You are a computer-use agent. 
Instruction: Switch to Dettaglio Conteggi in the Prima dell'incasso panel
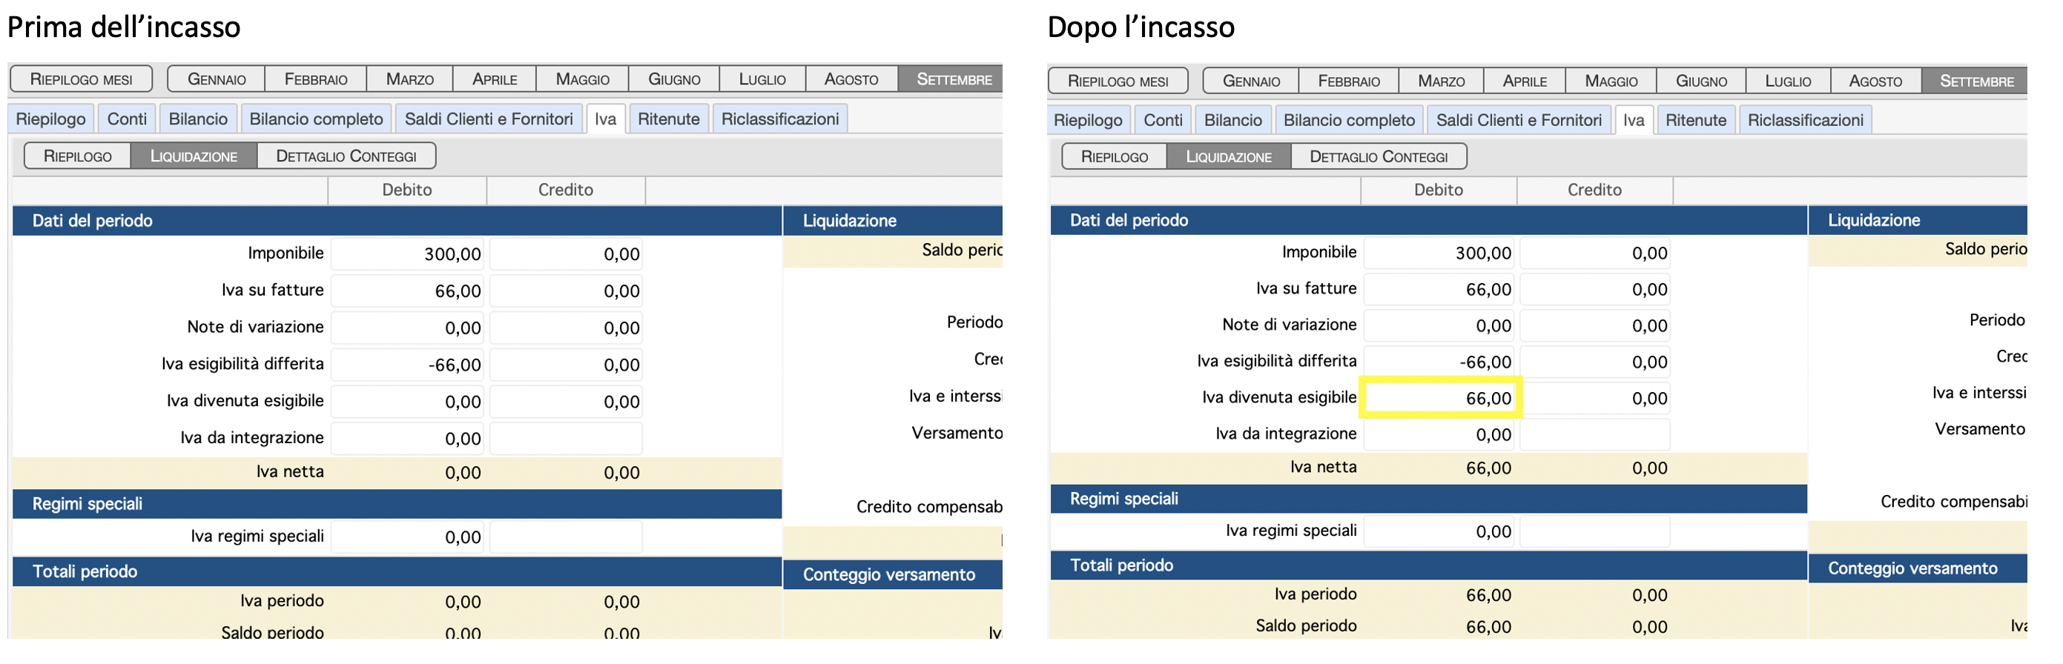(x=346, y=156)
